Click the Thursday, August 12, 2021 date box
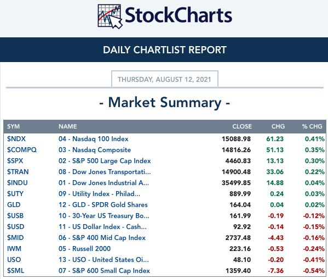Screen dimensions: 328x279 (x=165, y=79)
